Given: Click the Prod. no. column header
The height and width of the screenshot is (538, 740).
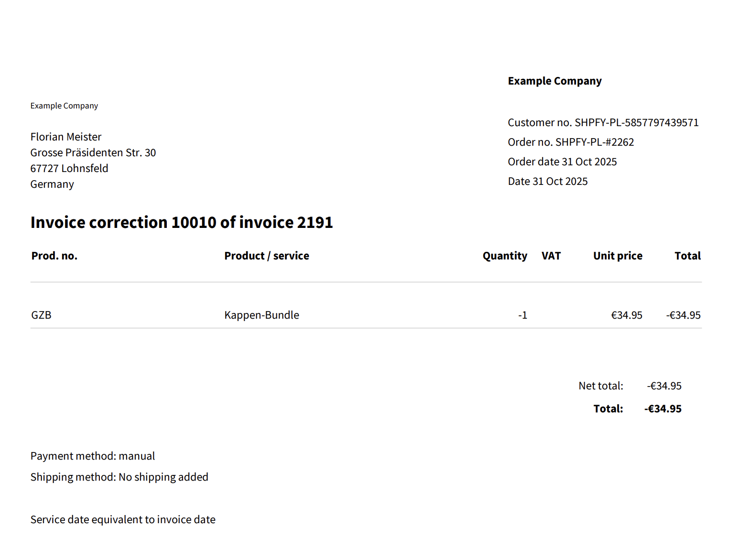Looking at the screenshot, I should [x=54, y=256].
